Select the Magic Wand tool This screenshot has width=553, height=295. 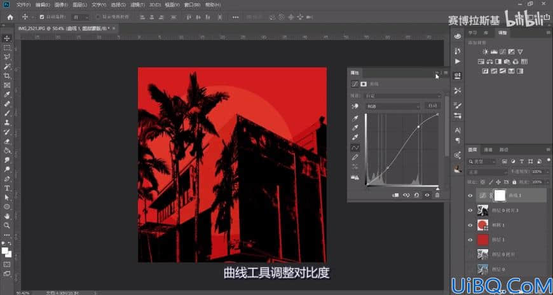tap(7, 66)
